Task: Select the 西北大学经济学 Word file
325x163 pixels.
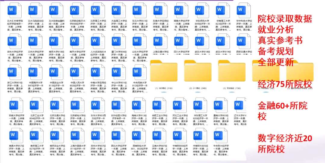Action: [x=119, y=135]
